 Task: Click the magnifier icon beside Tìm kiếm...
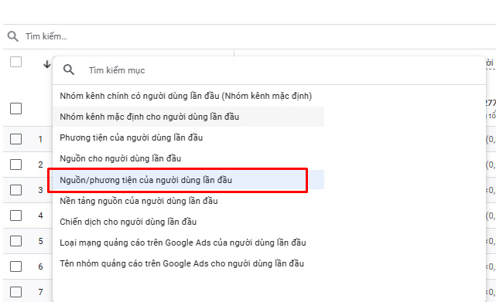tap(12, 36)
